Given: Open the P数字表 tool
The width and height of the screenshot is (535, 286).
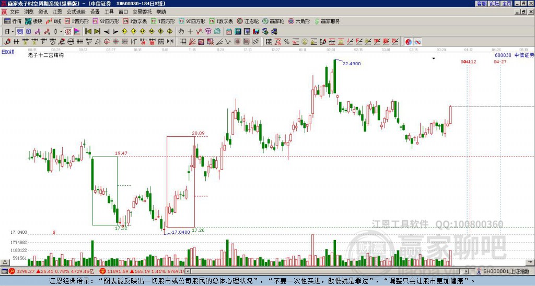Looking at the screenshot, I should tap(135, 21).
